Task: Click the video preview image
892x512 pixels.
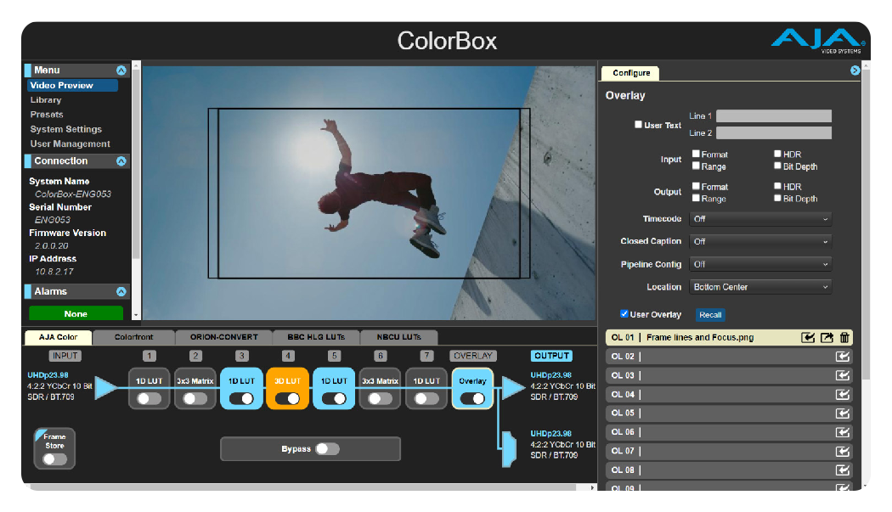Action: (x=369, y=193)
